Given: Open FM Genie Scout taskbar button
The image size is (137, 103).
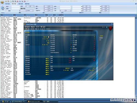Looking at the screenshot, I should [35, 102].
